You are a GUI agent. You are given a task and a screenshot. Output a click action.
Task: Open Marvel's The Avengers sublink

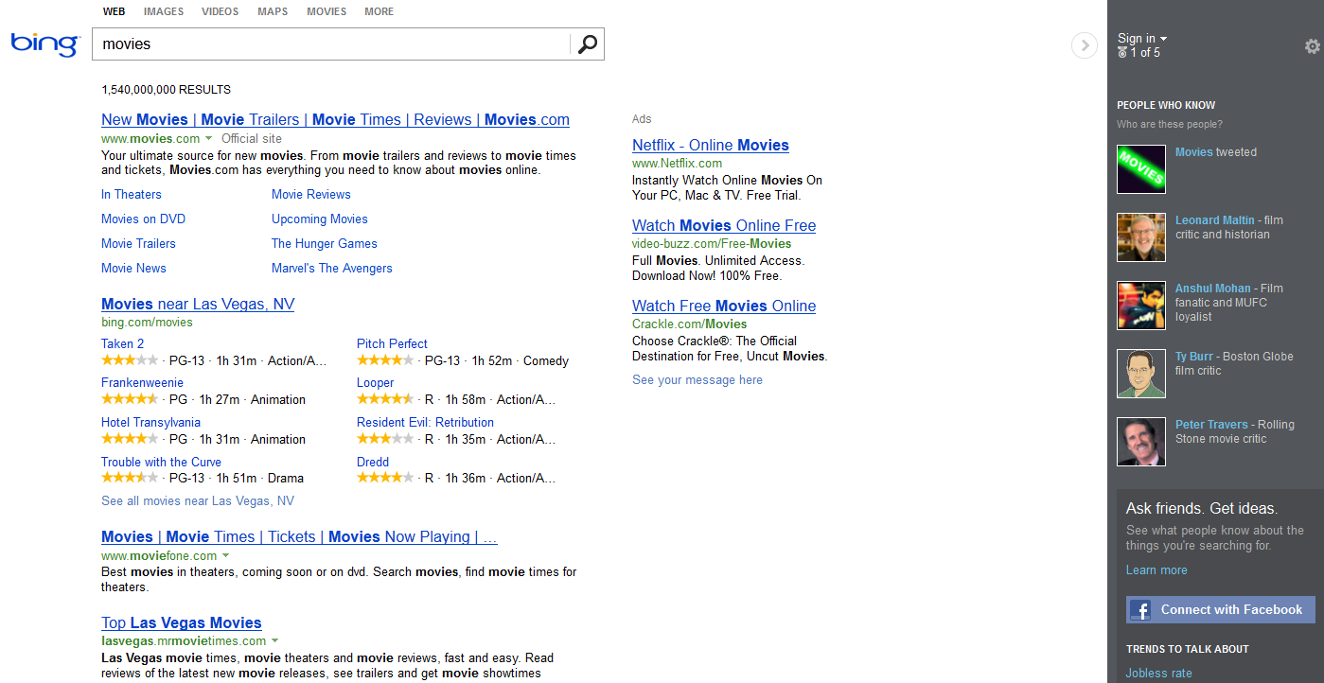332,269
